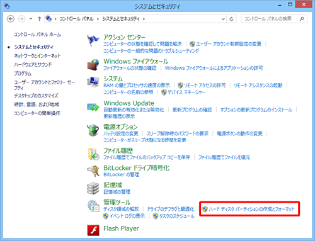
Task: Select コンピューターの簡単操作 in sidebar
Action: click(x=37, y=113)
